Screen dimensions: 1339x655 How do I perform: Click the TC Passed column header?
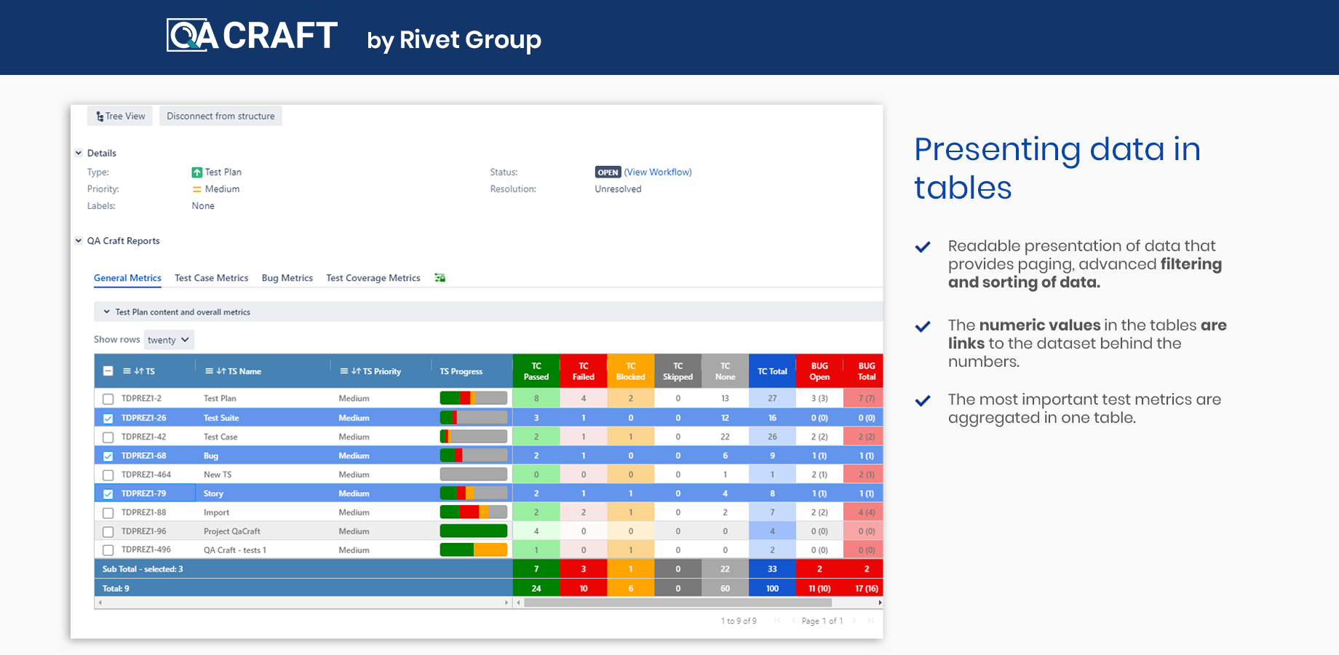click(x=536, y=371)
